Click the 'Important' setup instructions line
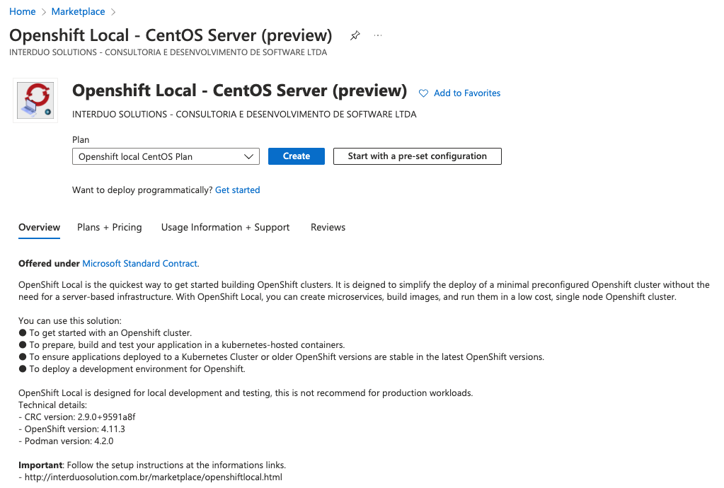 (152, 465)
